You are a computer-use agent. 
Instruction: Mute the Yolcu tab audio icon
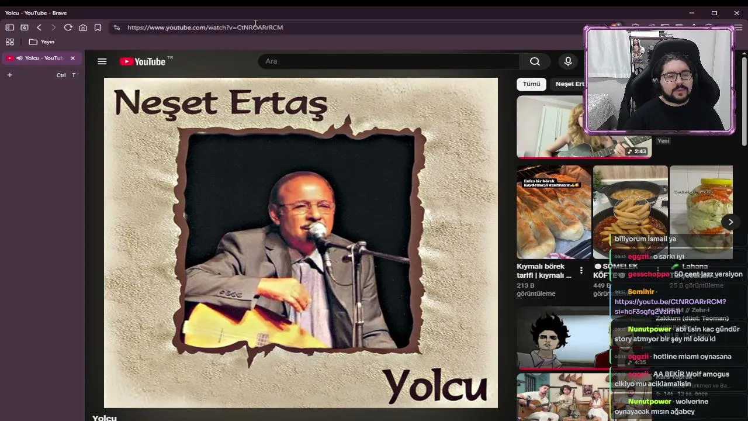[19, 58]
